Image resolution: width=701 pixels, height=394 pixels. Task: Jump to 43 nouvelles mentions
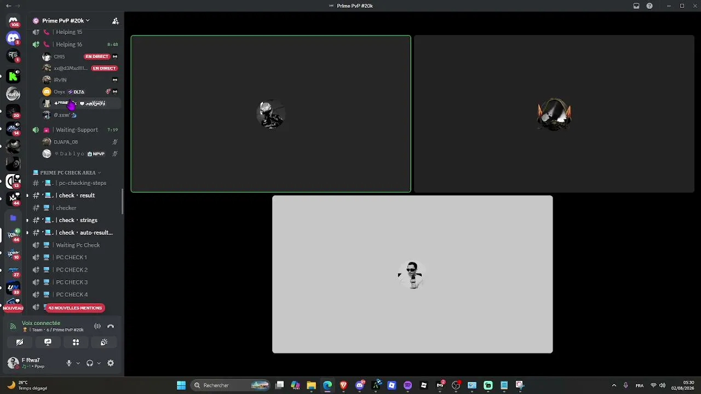pos(75,308)
